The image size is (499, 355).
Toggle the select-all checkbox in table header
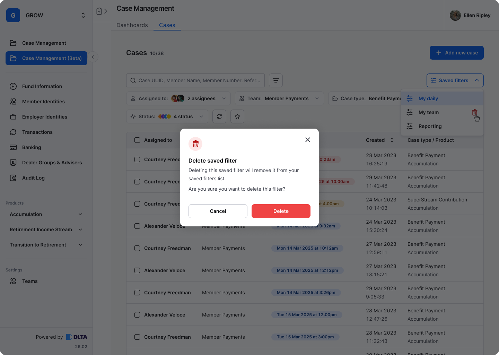tap(137, 140)
